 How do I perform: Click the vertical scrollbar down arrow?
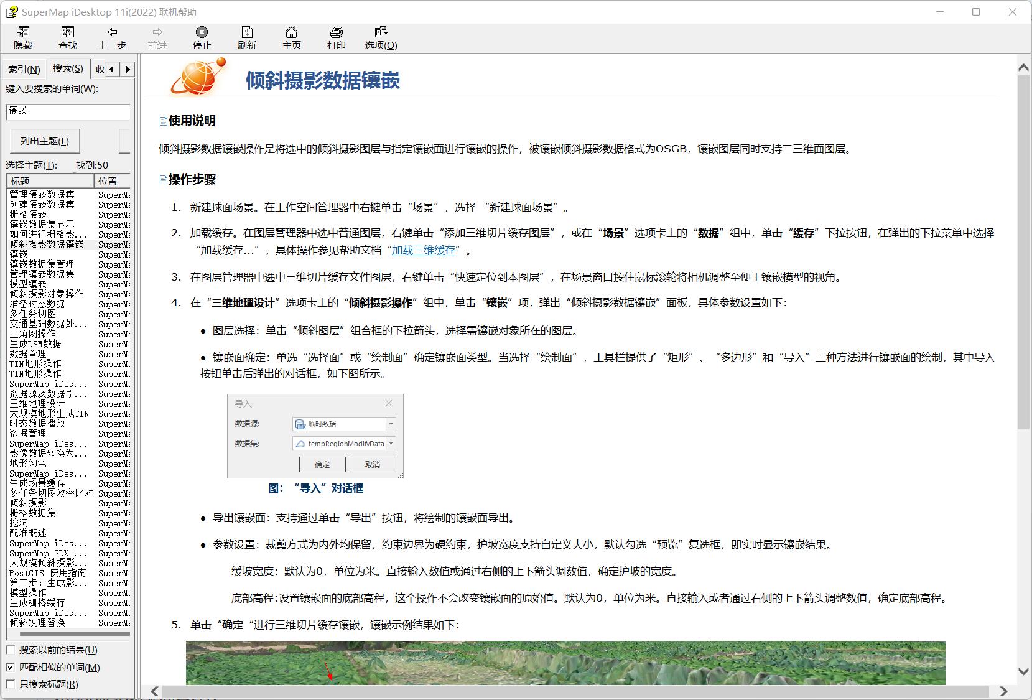pos(1023,671)
